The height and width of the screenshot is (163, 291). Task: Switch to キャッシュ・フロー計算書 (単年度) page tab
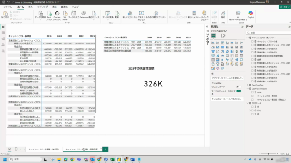(x=44, y=149)
